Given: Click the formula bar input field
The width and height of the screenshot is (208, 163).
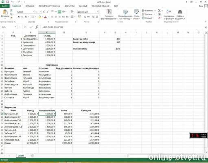Looking at the screenshot, I should click(122, 27).
